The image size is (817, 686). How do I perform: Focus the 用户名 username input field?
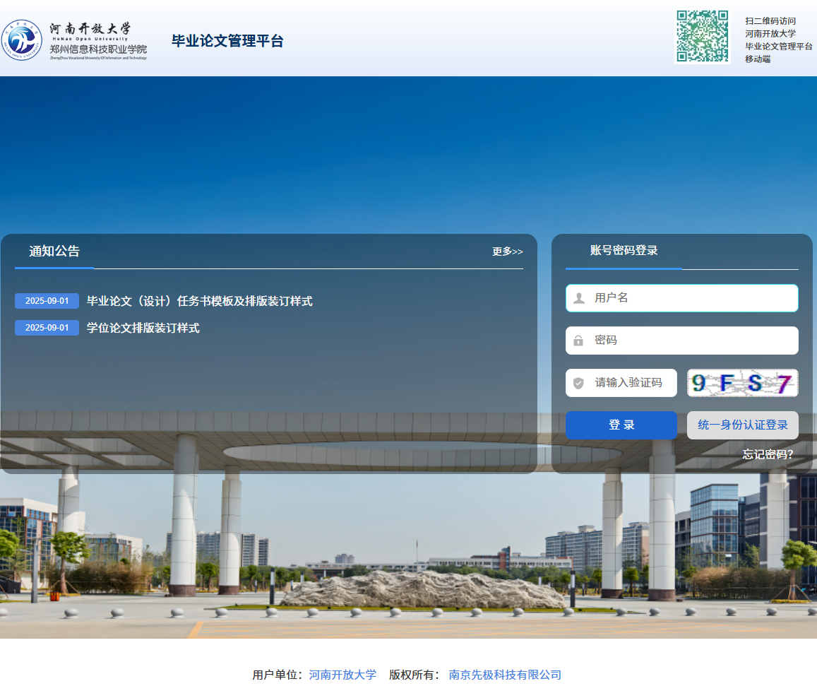[682, 298]
